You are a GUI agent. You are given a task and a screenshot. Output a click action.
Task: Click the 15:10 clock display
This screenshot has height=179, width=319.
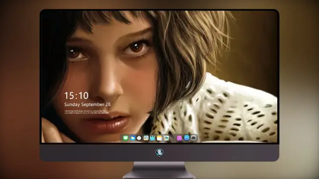click(76, 95)
